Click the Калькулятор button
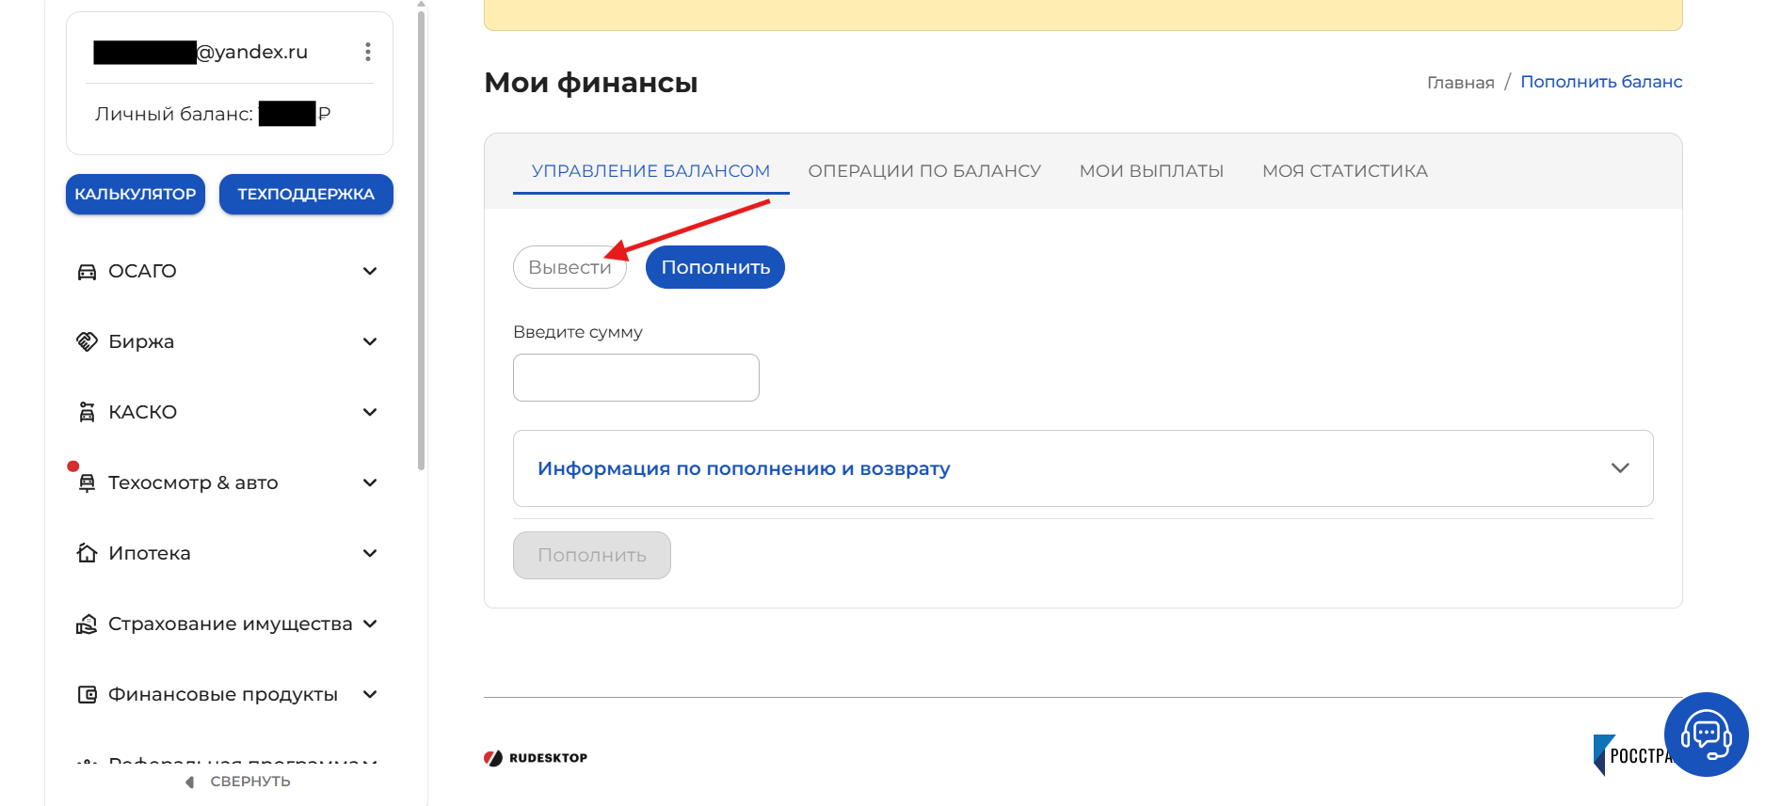This screenshot has width=1781, height=806. pos(135,194)
